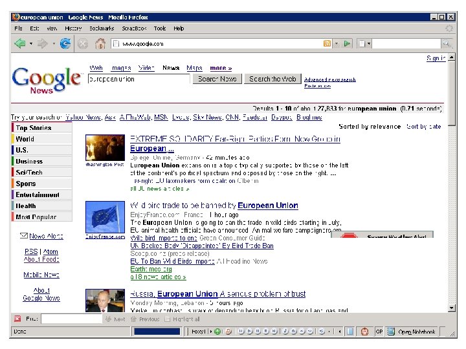Open the address bar dropdown arrow
Viewport: 466px width, 349px height.
[337, 44]
